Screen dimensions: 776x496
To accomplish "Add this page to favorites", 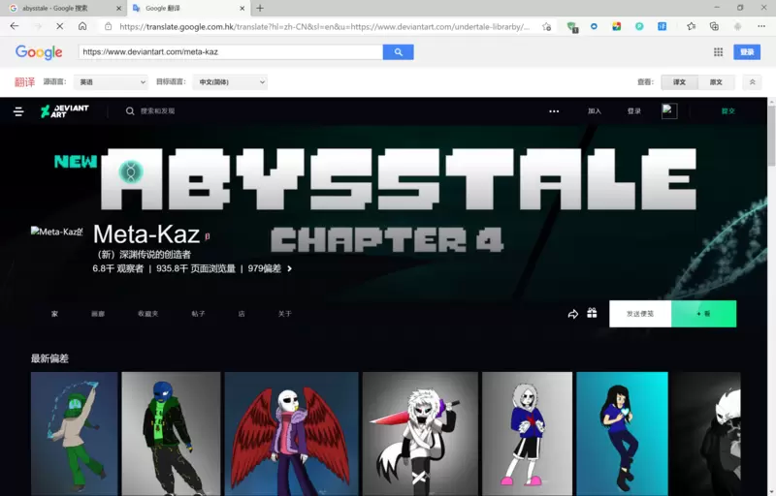I will tap(546, 27).
